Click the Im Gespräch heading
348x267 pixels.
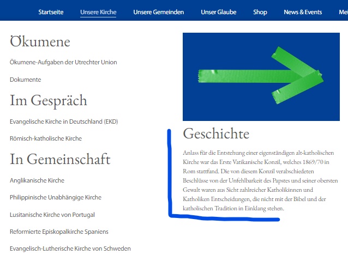click(49, 101)
